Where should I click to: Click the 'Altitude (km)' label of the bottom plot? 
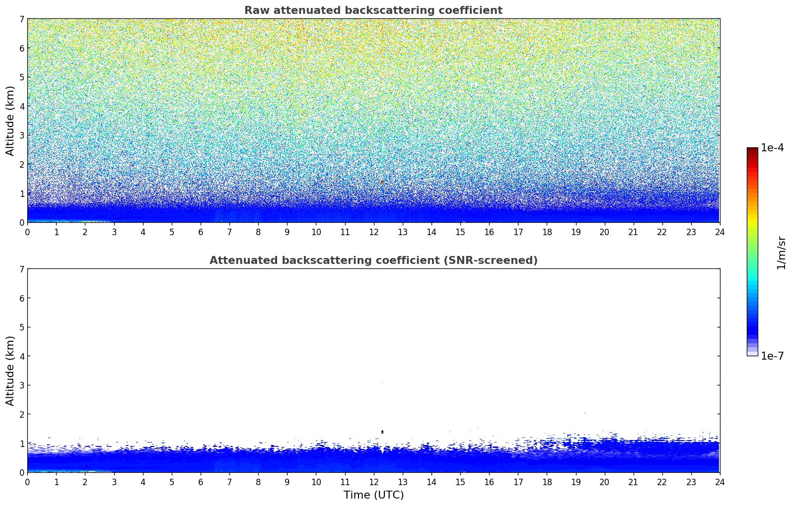[10, 371]
